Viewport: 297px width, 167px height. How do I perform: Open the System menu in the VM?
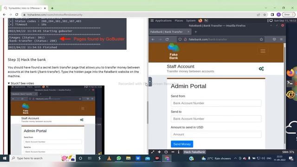pyautogui.click(x=191, y=20)
